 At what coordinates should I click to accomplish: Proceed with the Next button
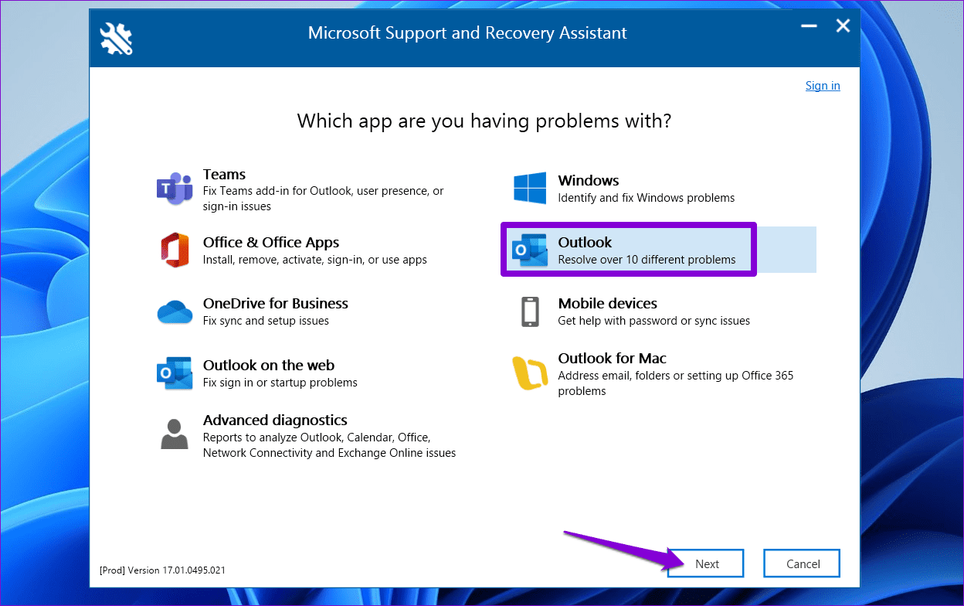[x=707, y=563]
